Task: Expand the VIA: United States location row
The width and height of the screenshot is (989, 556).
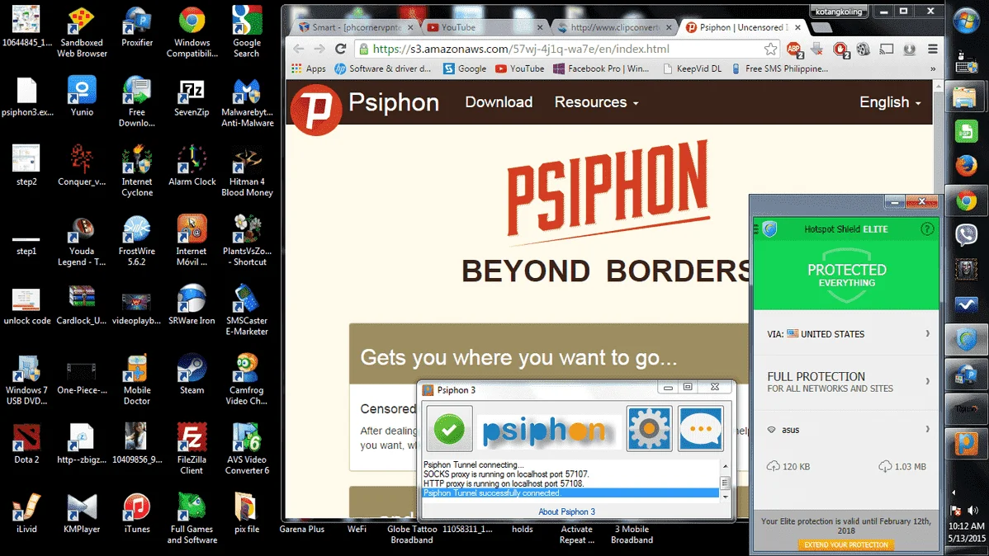Action: 846,334
